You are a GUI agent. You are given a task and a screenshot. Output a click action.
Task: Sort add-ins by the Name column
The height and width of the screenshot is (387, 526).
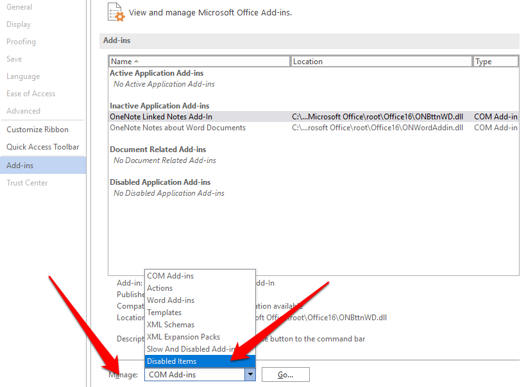199,62
